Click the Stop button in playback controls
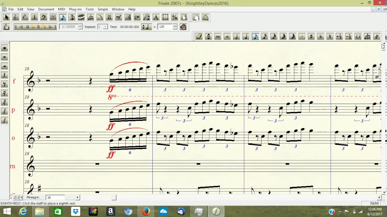 coord(27,27)
